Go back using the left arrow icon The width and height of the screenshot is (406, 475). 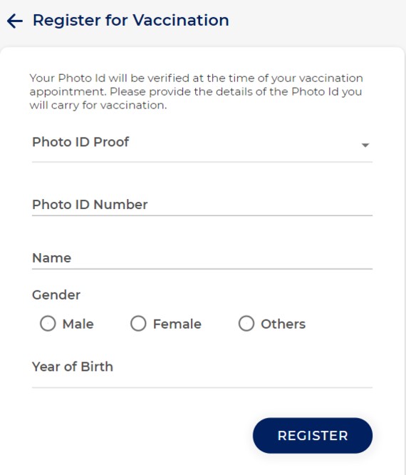[14, 21]
